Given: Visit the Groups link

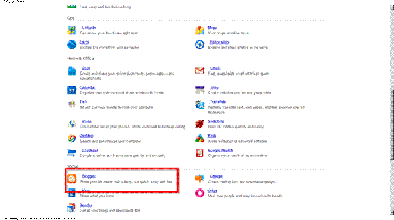Looking at the screenshot, I should click(216, 176).
